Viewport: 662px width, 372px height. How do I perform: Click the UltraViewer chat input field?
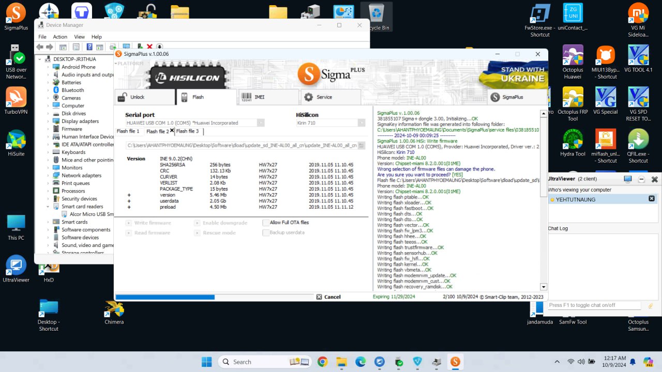tap(595, 305)
